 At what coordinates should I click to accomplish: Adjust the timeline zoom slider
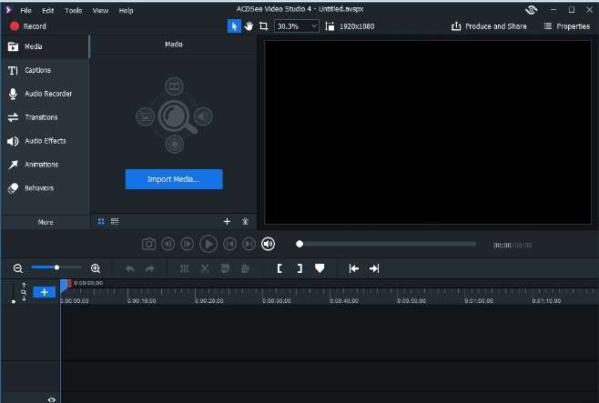click(56, 267)
